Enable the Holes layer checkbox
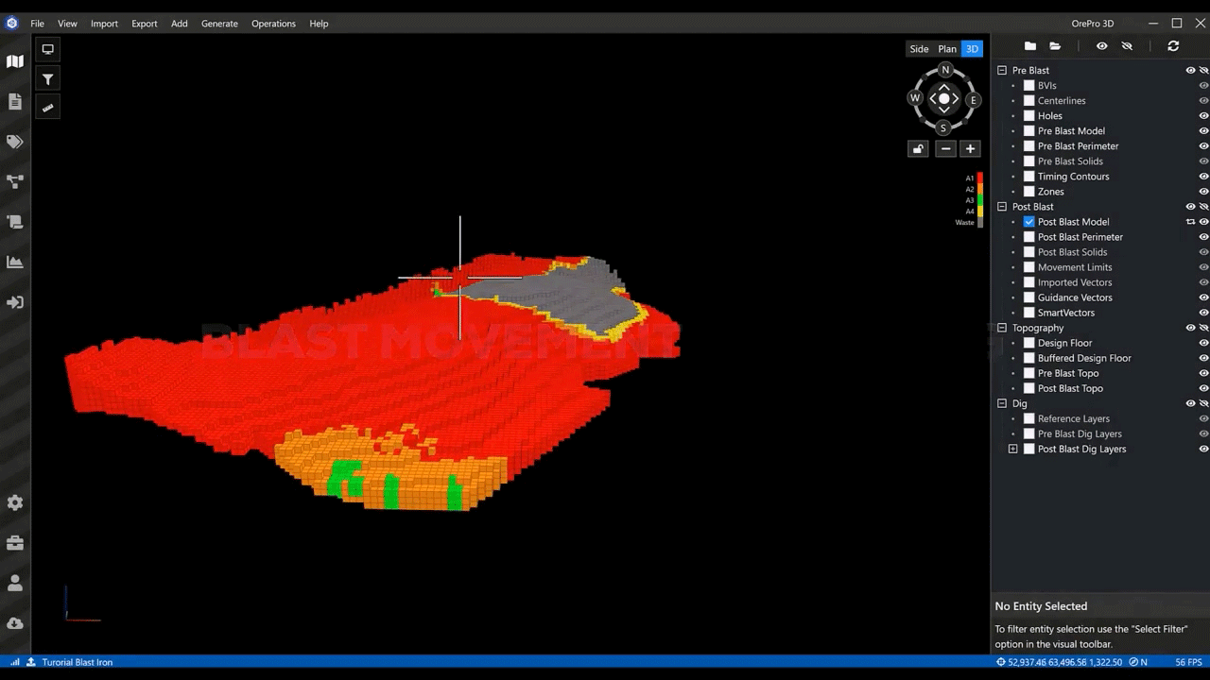 (1028, 115)
